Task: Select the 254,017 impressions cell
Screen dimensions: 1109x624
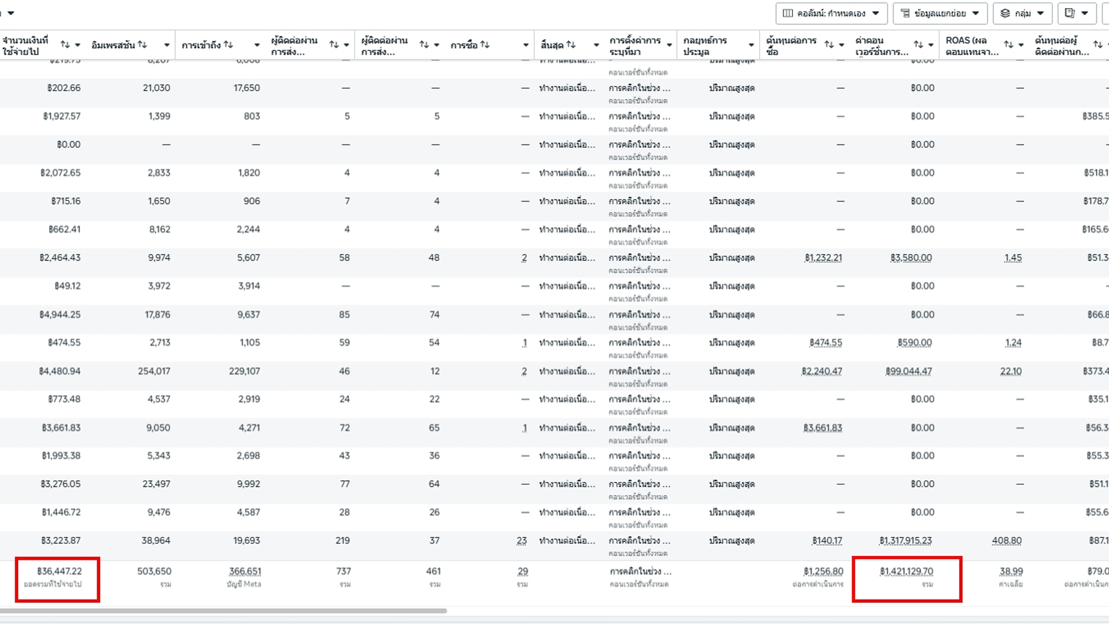Action: pyautogui.click(x=154, y=372)
